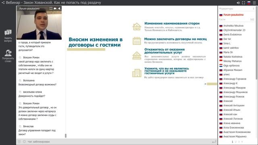Viewport: 258px width, 145px height.
Task: Click the 'Модераторы' section header
Action: 226,8
